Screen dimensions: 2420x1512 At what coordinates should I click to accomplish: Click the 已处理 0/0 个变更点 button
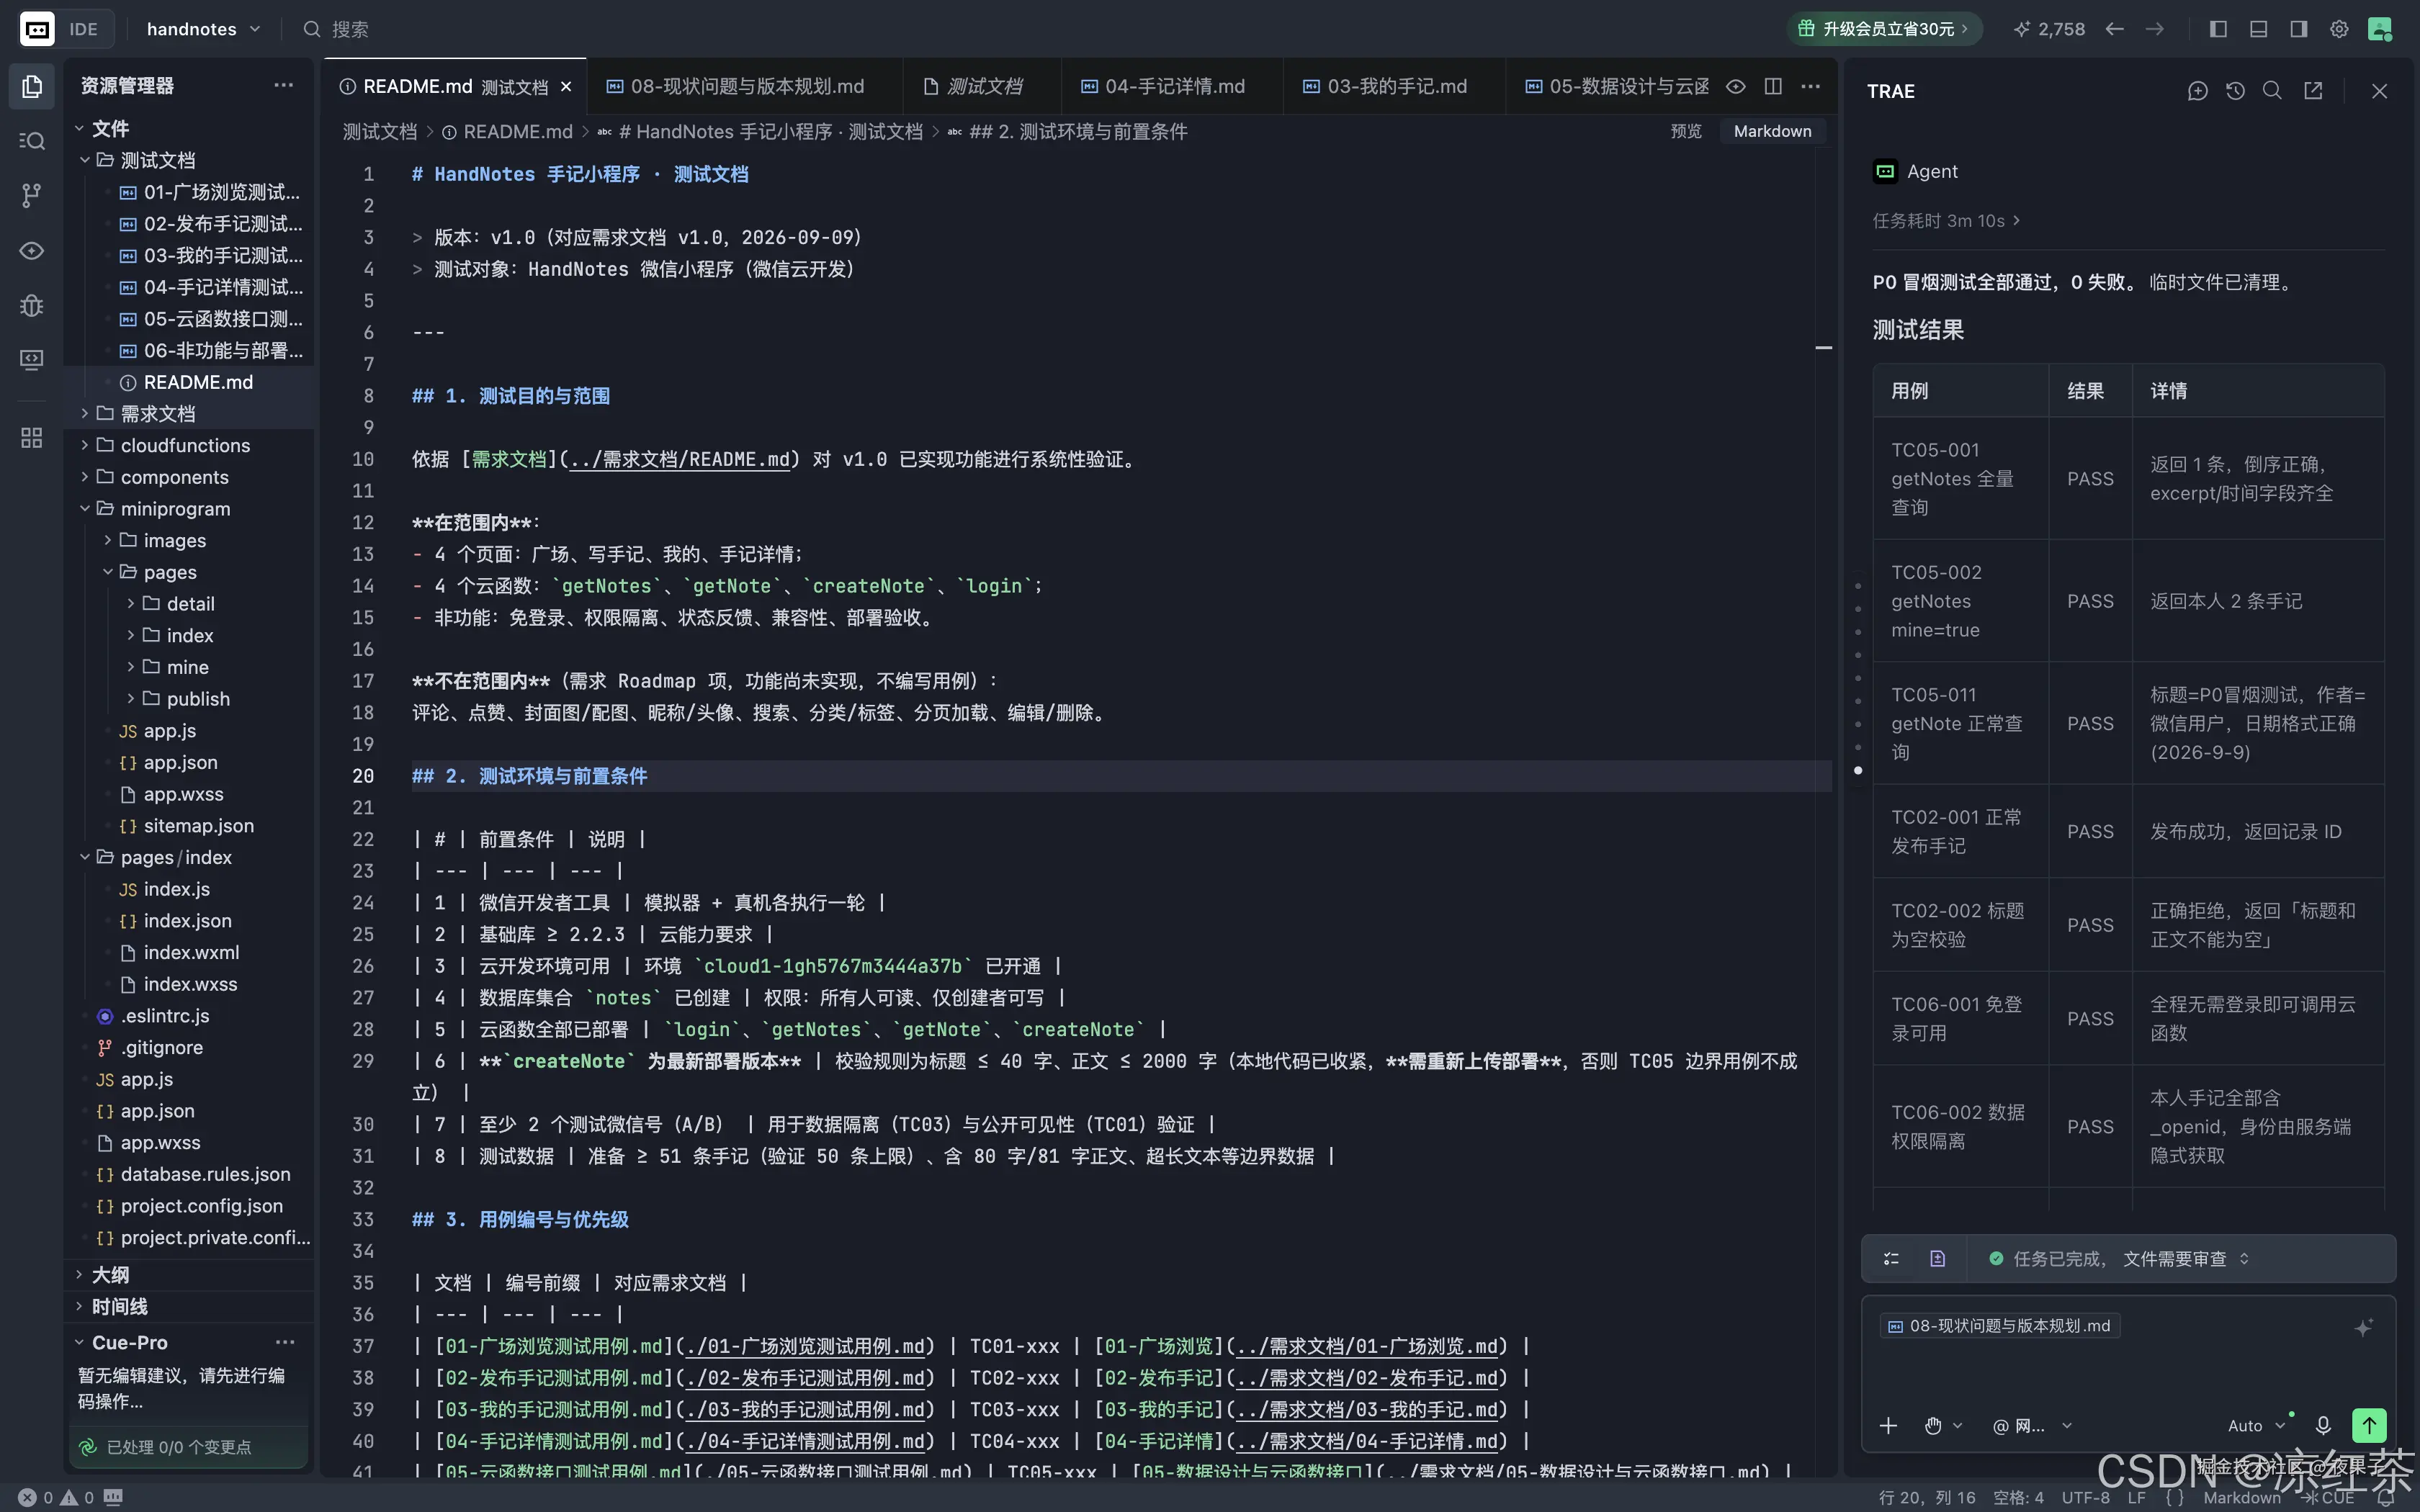189,1447
